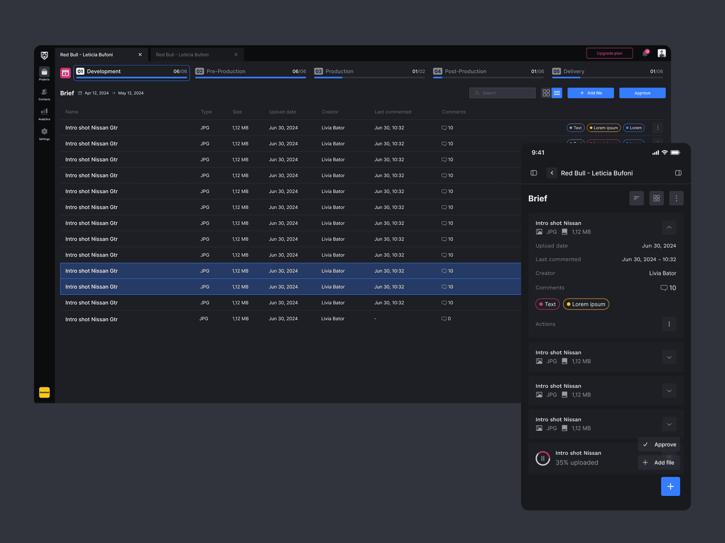The height and width of the screenshot is (543, 725).
Task: Click the Creator column header
Action: point(330,112)
